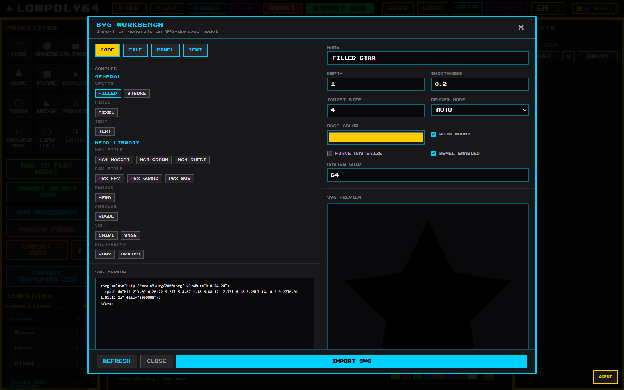Click the Raster Grid input field

pyautogui.click(x=428, y=175)
